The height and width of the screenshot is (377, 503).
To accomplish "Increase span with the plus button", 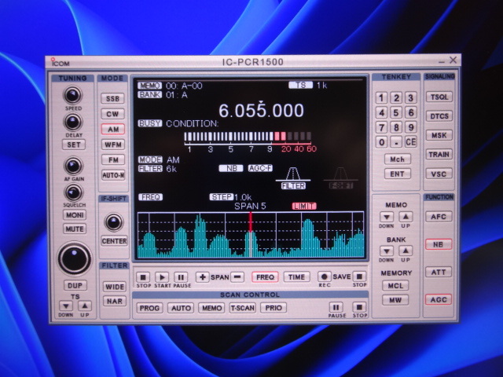I will [x=202, y=276].
